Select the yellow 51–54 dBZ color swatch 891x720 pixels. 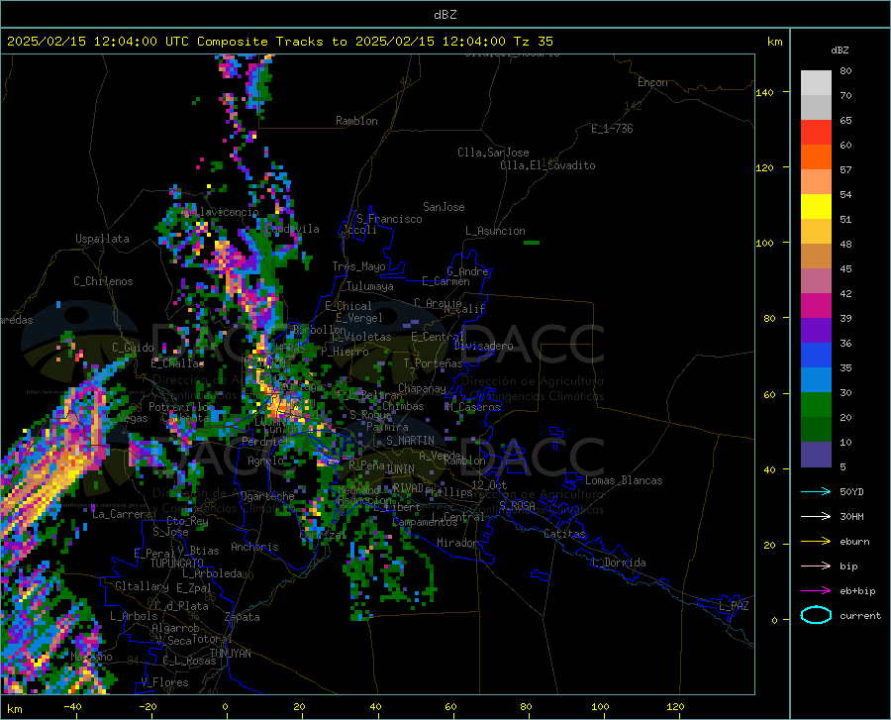(816, 207)
